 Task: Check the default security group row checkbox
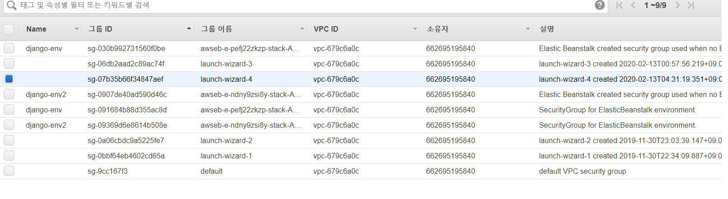point(9,171)
